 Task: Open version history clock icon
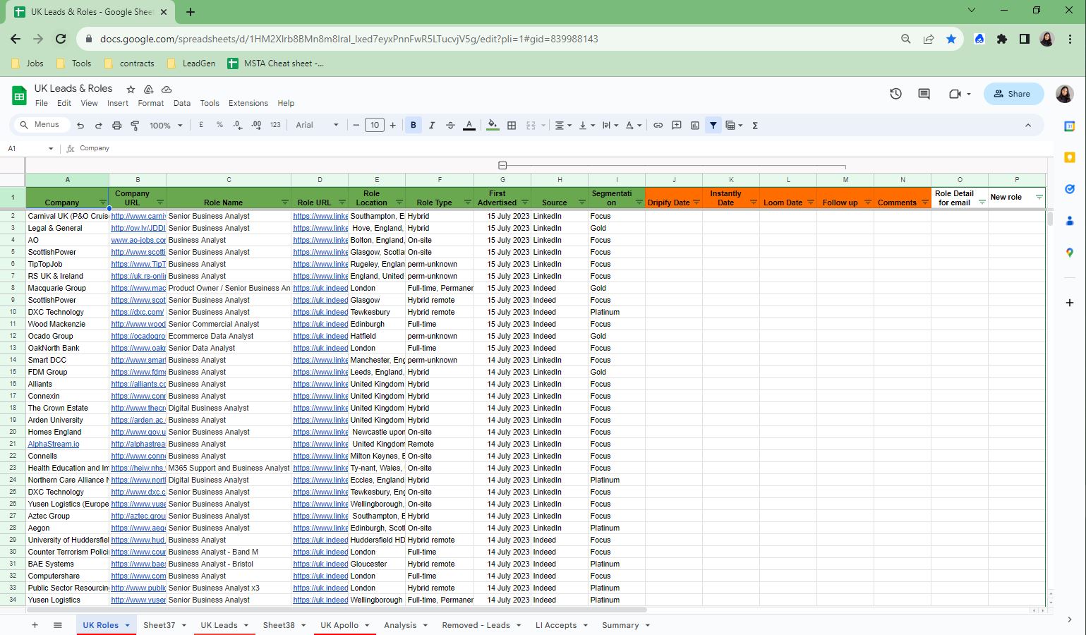[x=895, y=94]
